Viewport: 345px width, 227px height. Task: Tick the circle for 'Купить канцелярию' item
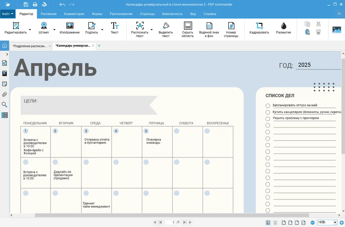click(x=268, y=112)
